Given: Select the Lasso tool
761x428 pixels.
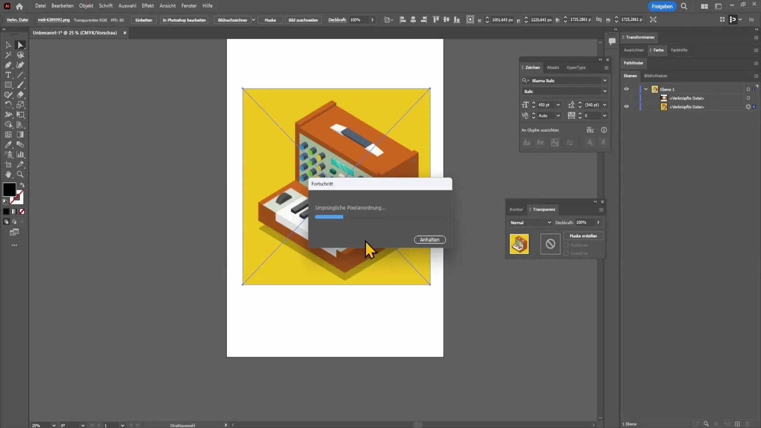Looking at the screenshot, I should tap(20, 55).
